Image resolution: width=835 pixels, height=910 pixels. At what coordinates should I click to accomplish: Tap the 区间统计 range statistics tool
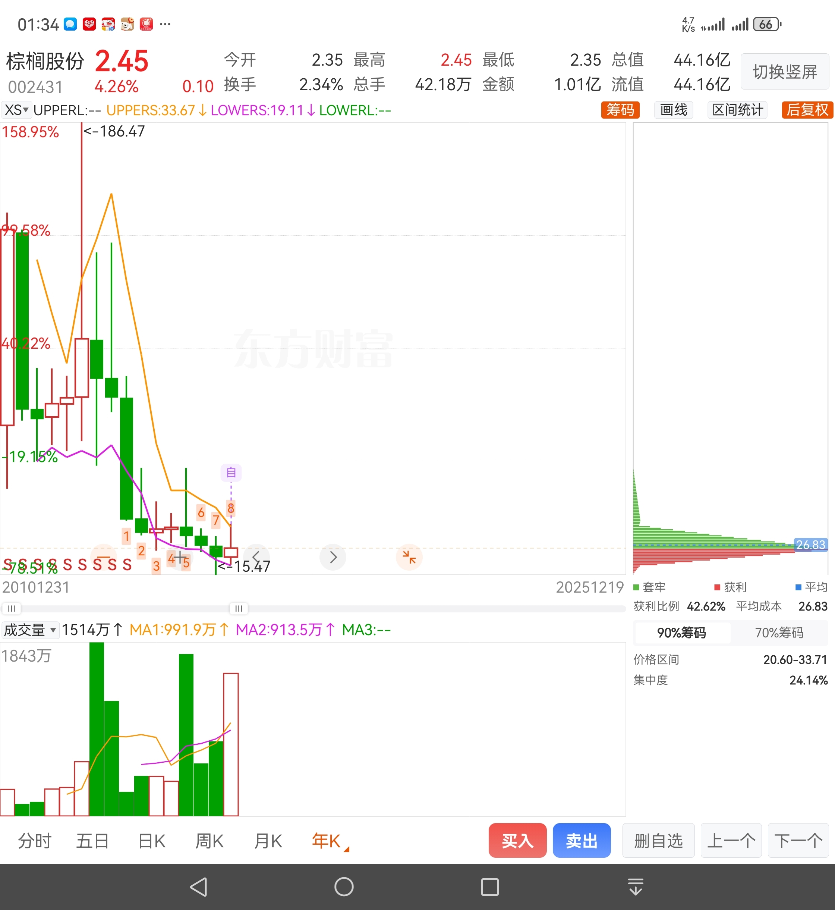click(737, 110)
